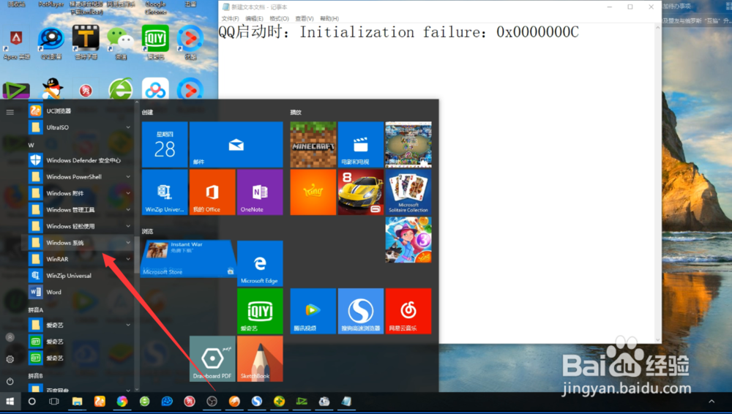
Task: Open Settings gear in Start menu
Action: pos(10,359)
